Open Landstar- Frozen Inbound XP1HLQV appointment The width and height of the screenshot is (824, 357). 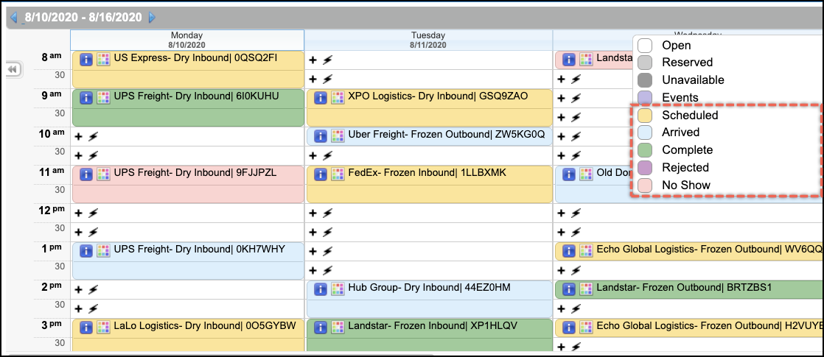[x=430, y=335]
